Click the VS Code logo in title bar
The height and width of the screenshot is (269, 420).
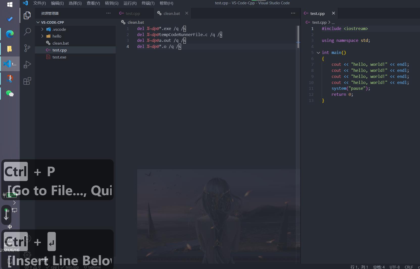[25, 3]
